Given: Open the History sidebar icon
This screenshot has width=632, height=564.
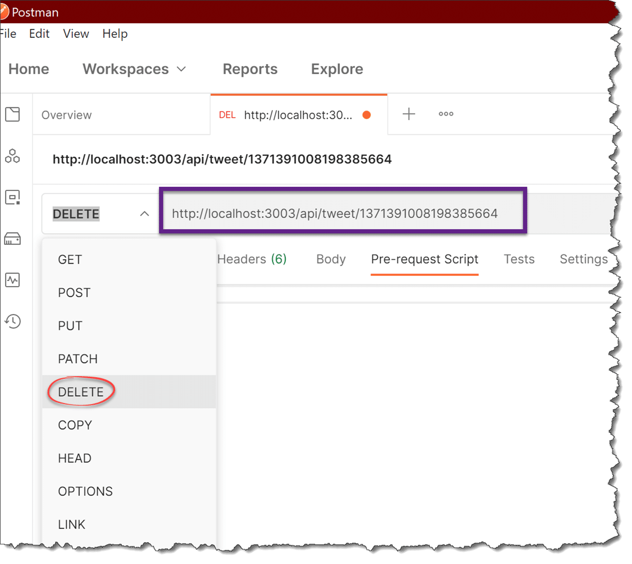Looking at the screenshot, I should click(x=13, y=321).
